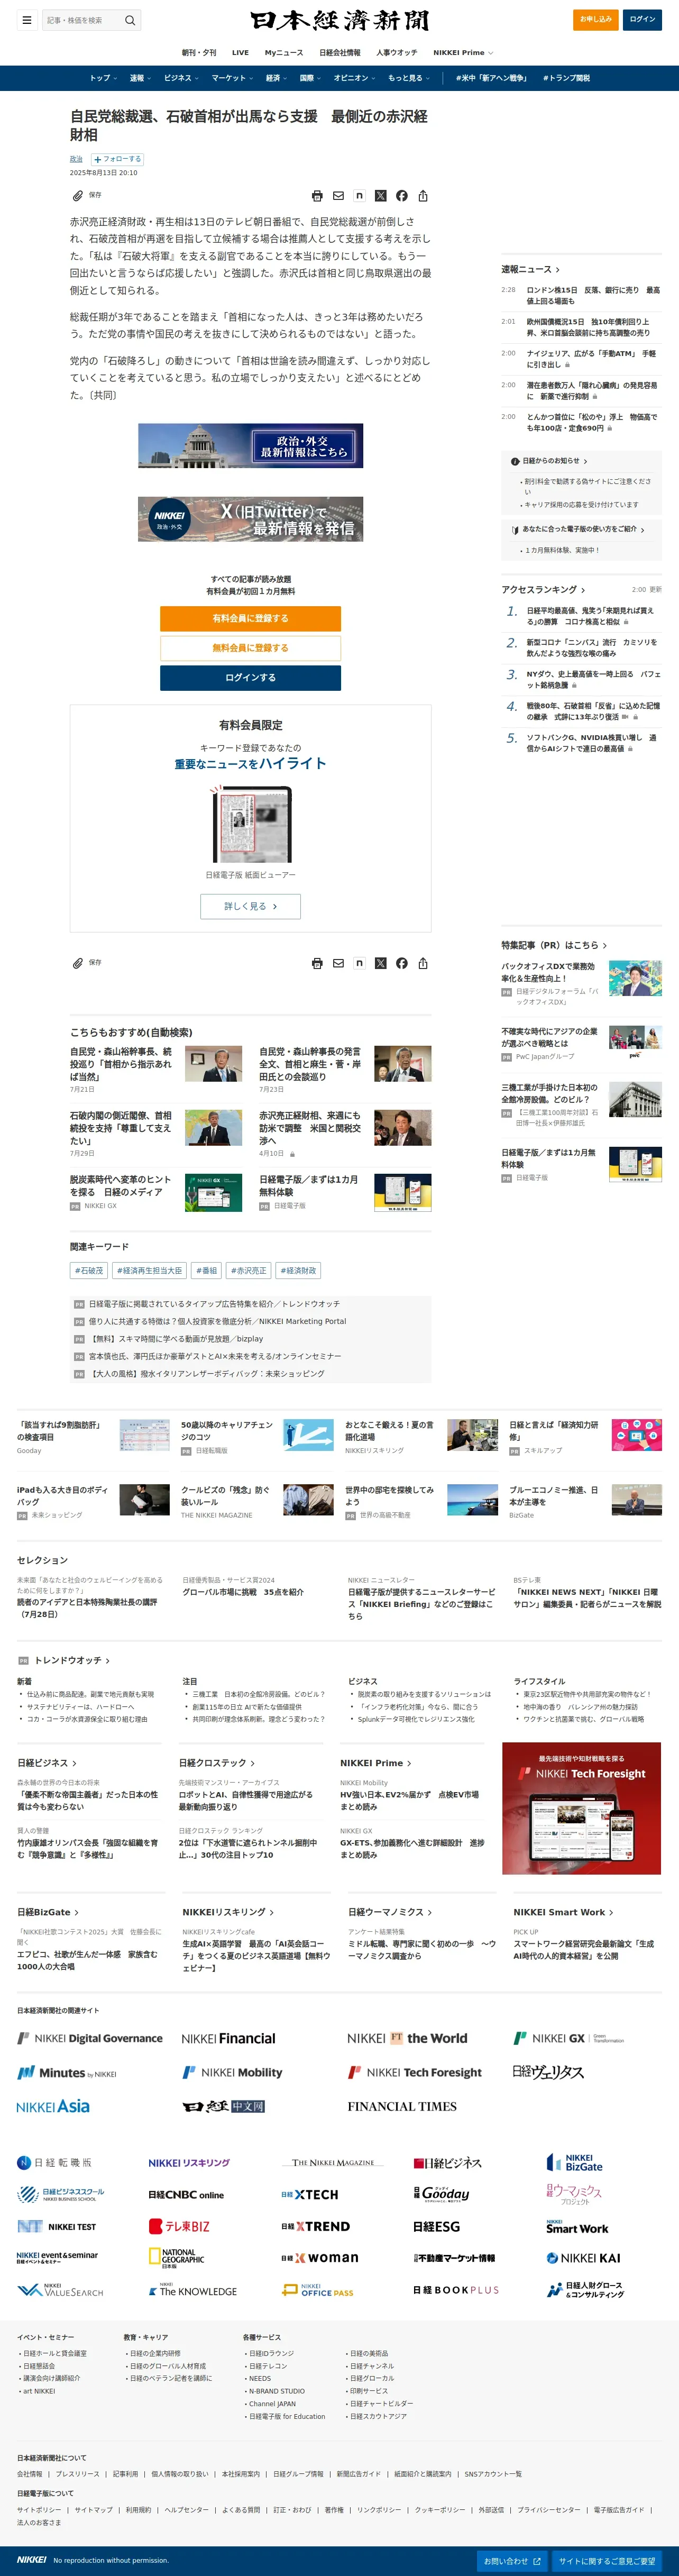Screen dimensions: 679x2576
Task: Open ranking item 新型コロナ「ニンバス」流行
Action: tap(592, 647)
